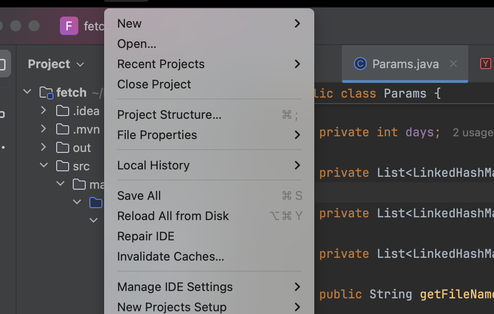494x314 pixels.
Task: Expand the out folder tree node
Action: [x=43, y=148]
